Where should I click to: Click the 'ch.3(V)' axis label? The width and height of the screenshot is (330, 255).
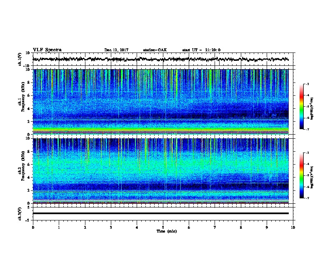click(x=20, y=214)
